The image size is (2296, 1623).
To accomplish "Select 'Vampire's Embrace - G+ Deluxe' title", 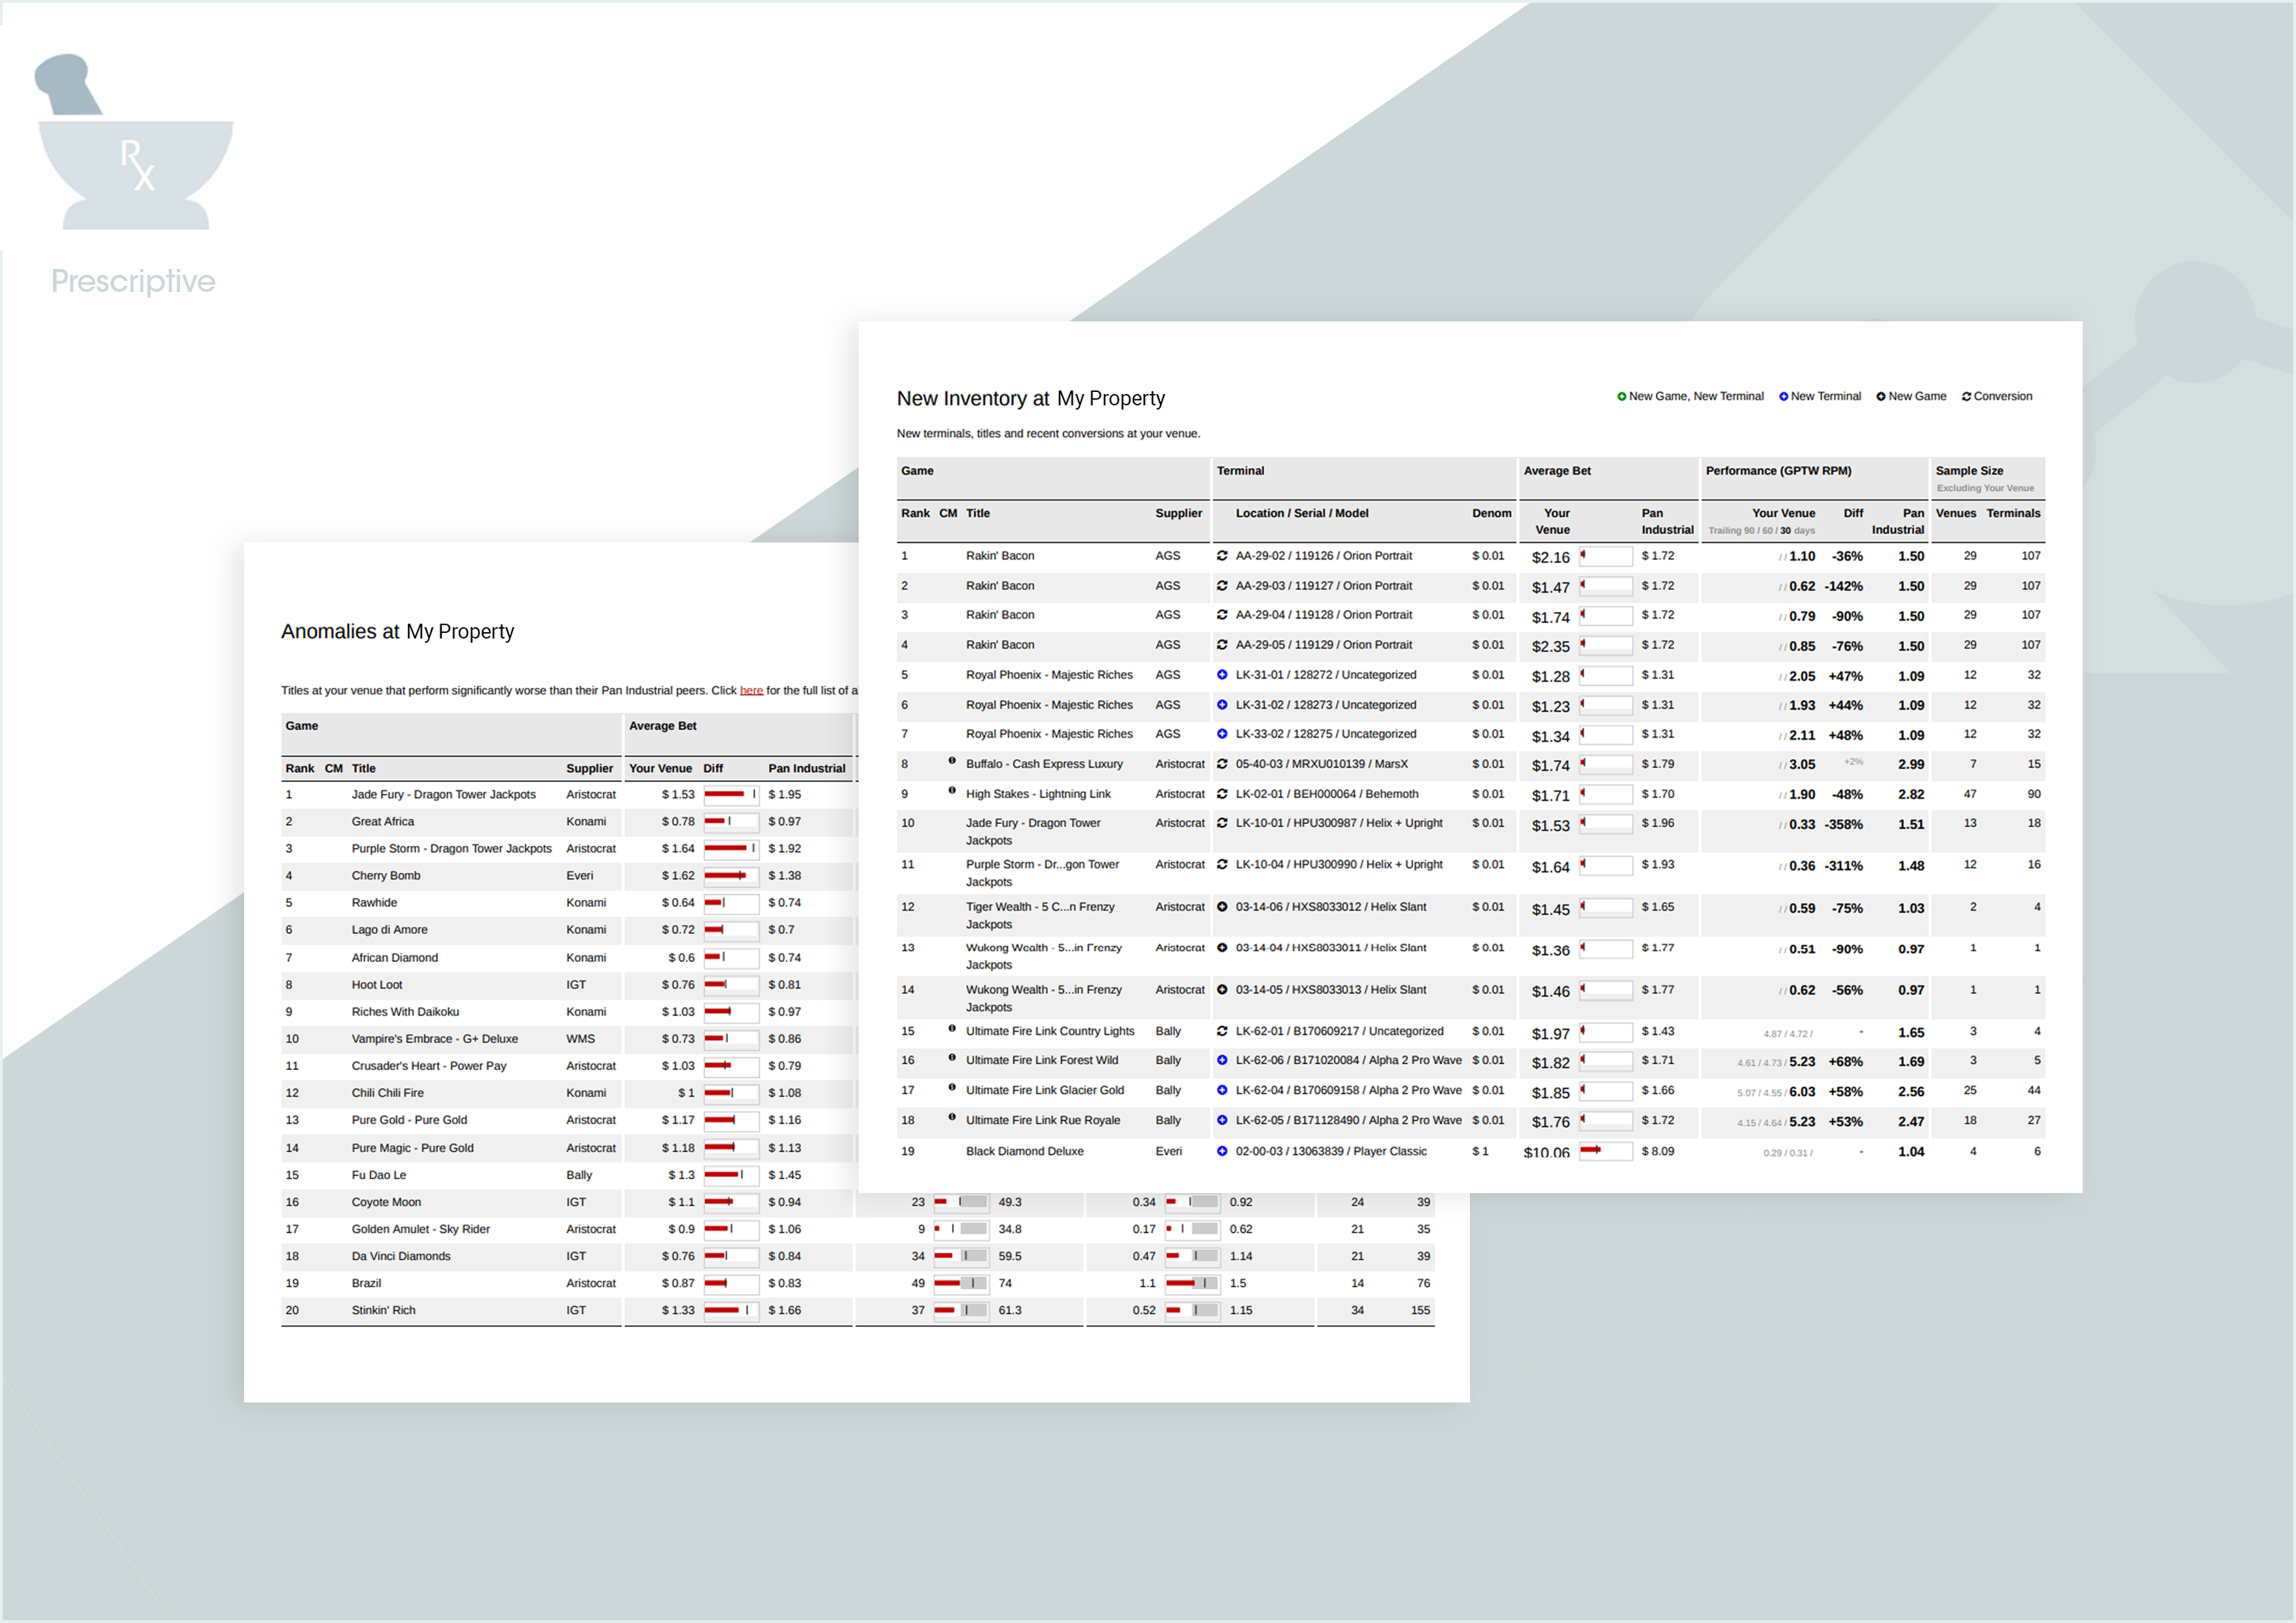I will click(434, 1039).
